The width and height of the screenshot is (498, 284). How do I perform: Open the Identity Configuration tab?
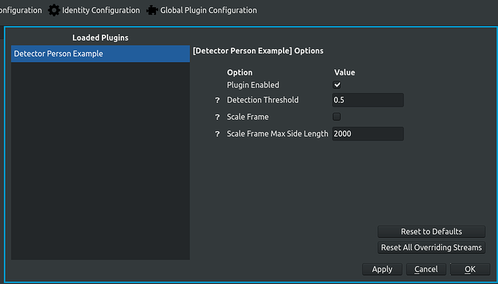94,11
